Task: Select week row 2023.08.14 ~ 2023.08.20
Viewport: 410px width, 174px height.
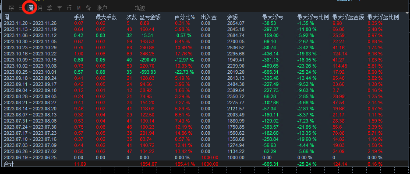Action: pos(205,109)
